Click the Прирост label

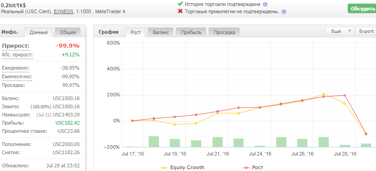click(15, 46)
